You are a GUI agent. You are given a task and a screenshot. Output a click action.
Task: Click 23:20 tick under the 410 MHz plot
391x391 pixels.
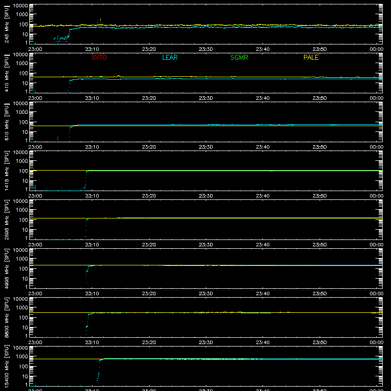click(x=149, y=98)
